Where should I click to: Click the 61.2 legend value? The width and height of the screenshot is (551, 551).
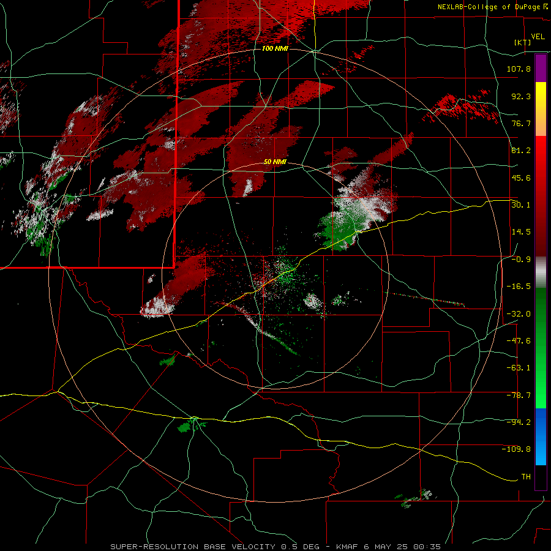click(521, 151)
